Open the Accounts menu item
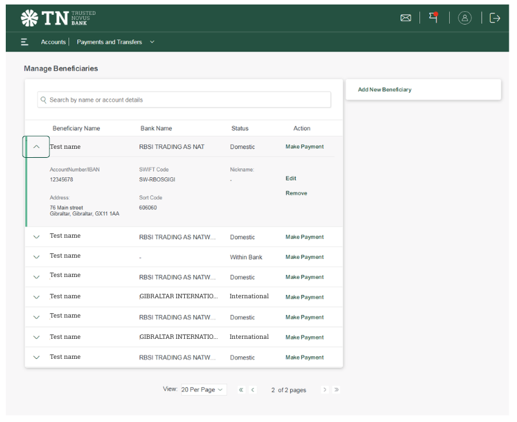 pyautogui.click(x=53, y=42)
